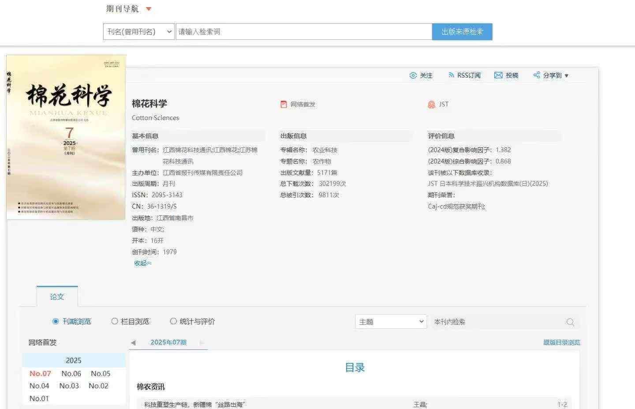Open the 原版目录浏览 link
Screen dimensions: 635x409
(561, 342)
